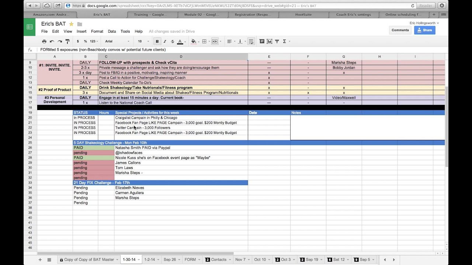
Task: Toggle bold formatting
Action: click(x=157, y=42)
